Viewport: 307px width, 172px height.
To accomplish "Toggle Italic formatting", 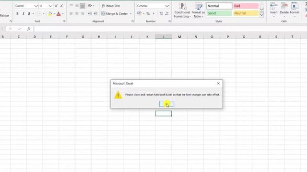I will point(24,14).
